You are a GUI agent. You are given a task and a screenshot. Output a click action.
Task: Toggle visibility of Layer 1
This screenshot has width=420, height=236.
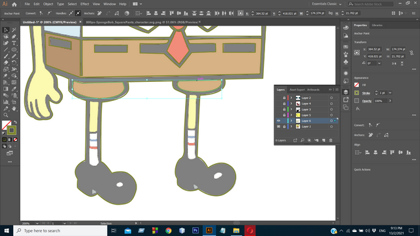coord(278,127)
